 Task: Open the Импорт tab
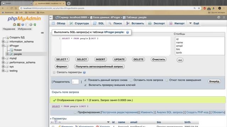click(x=177, y=23)
